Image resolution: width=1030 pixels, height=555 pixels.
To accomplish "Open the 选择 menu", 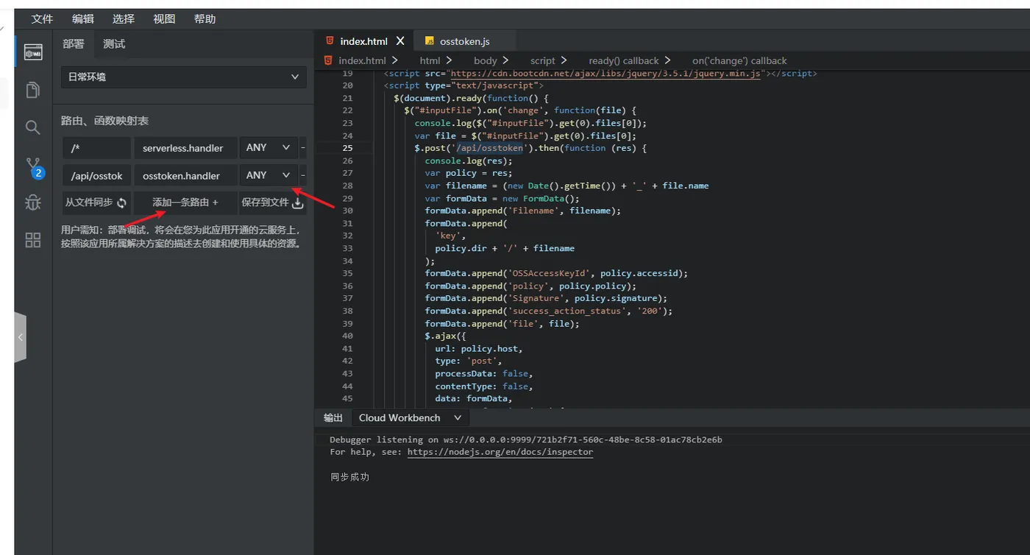I will pos(124,19).
